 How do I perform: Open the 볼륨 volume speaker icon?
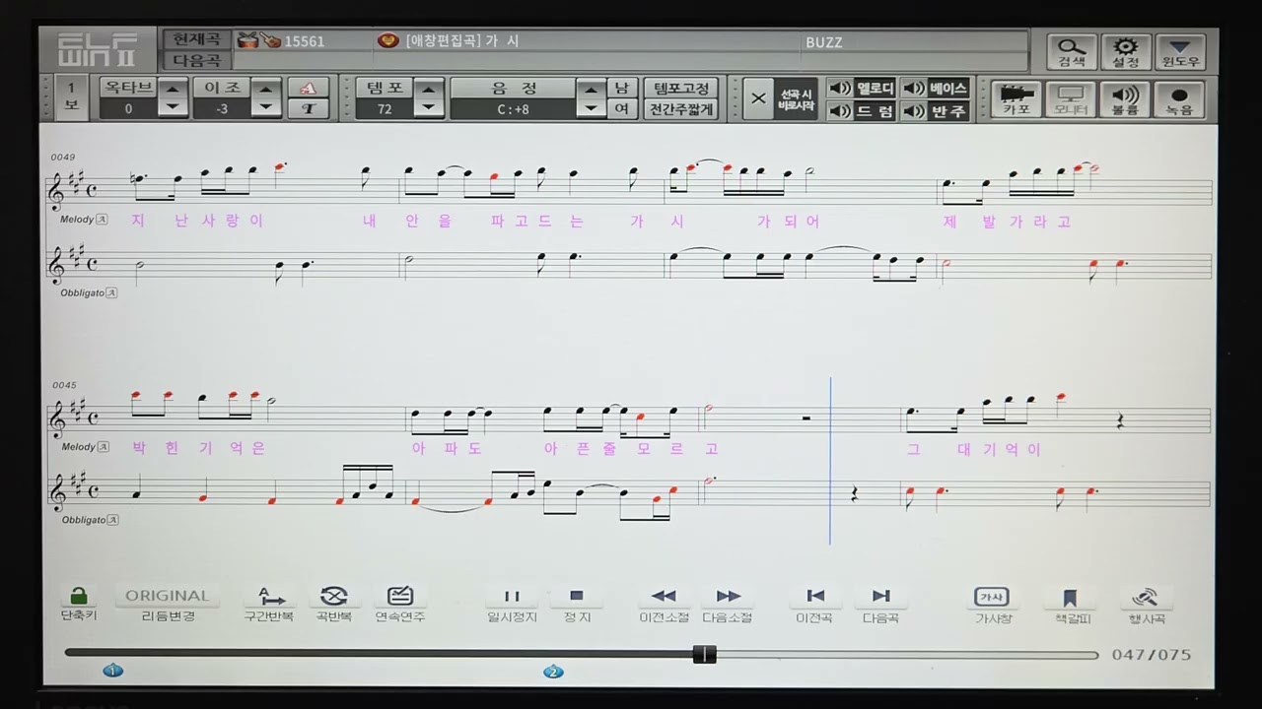pos(1125,99)
